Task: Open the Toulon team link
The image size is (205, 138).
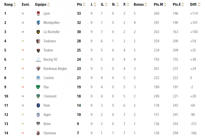Action: (x=48, y=50)
